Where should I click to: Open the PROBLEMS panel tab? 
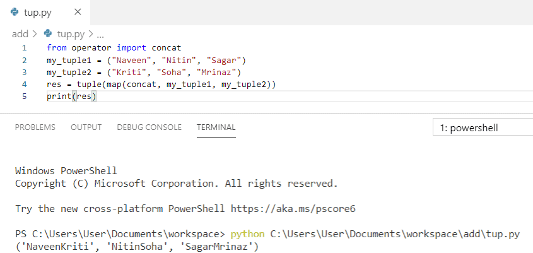click(35, 127)
